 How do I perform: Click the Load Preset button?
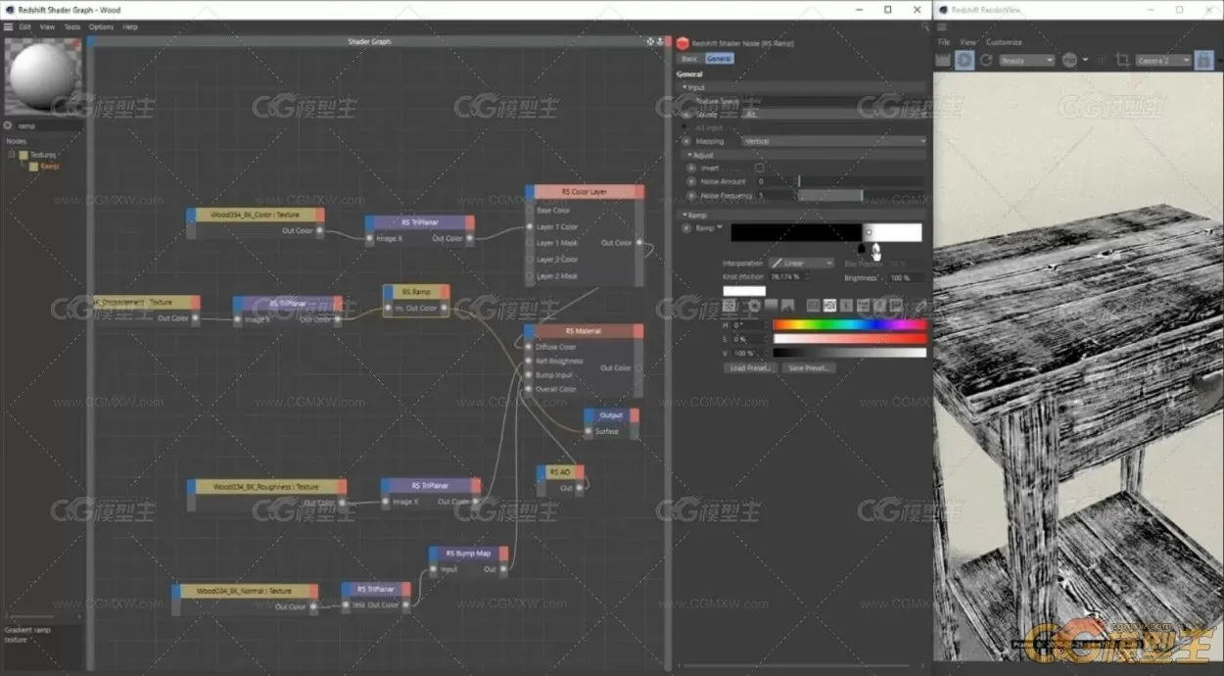[x=751, y=368]
